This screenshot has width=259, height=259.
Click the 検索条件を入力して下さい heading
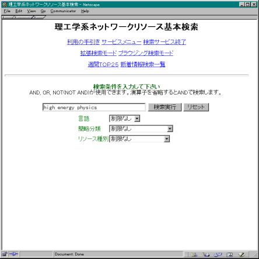[127, 86]
